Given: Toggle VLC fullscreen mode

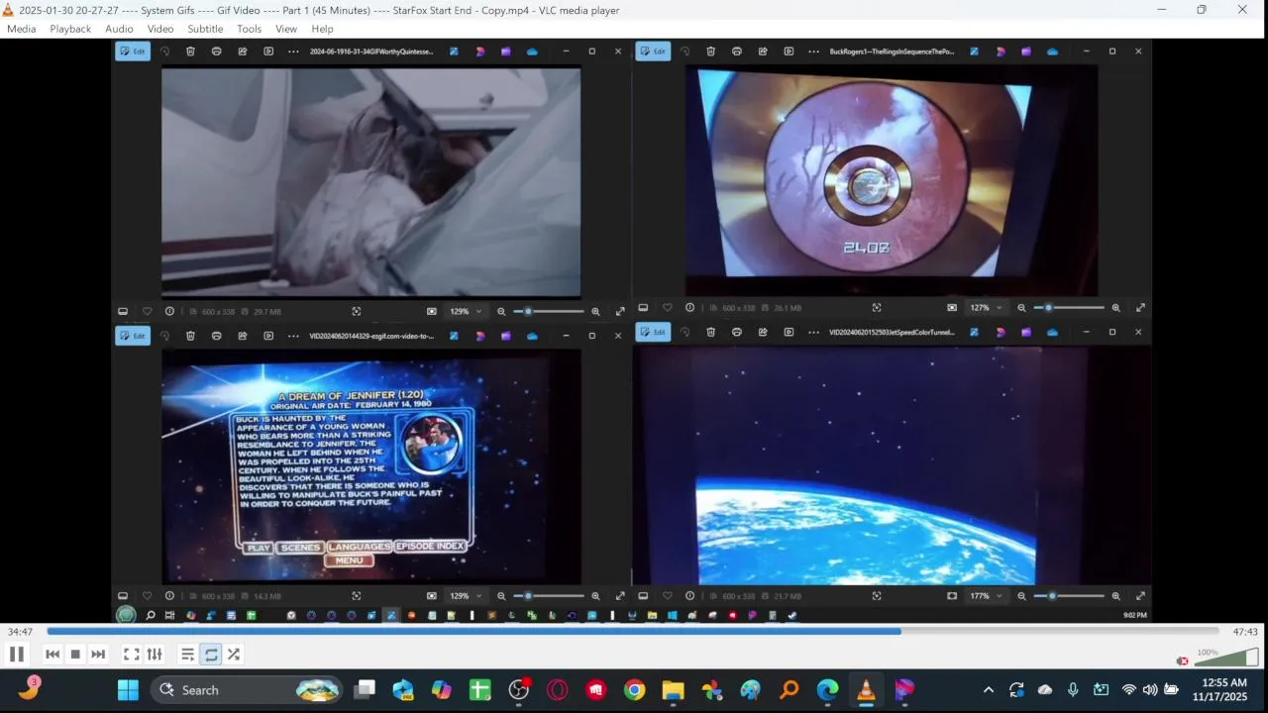Looking at the screenshot, I should [131, 654].
